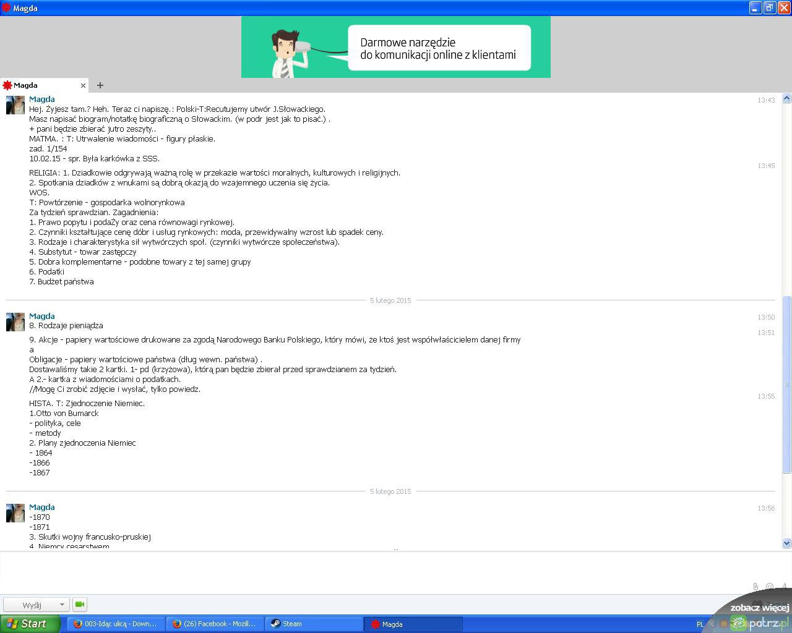Open the Windows Start menu
792x633 pixels.
[x=30, y=624]
